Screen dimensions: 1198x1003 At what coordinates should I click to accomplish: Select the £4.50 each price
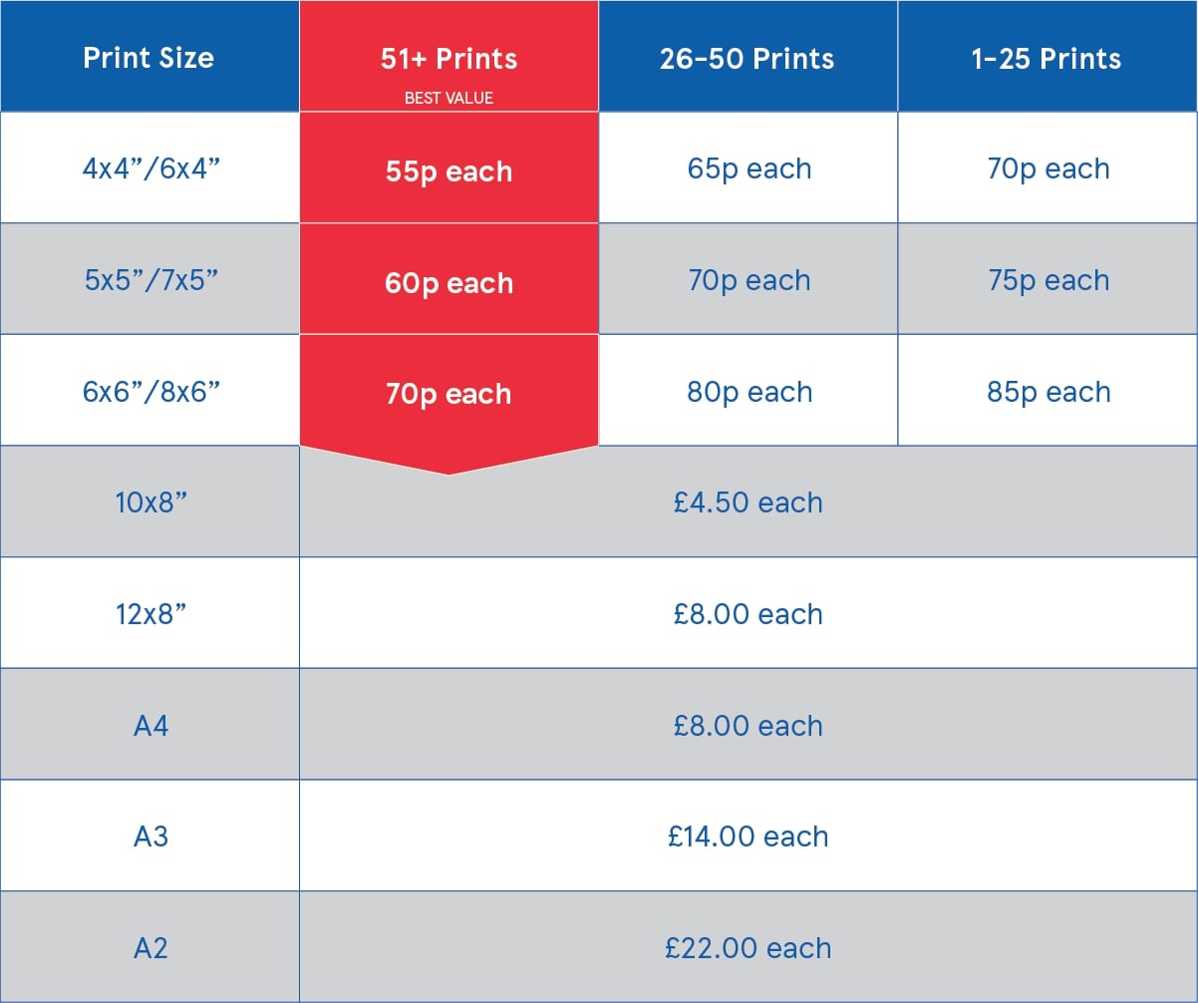click(749, 502)
